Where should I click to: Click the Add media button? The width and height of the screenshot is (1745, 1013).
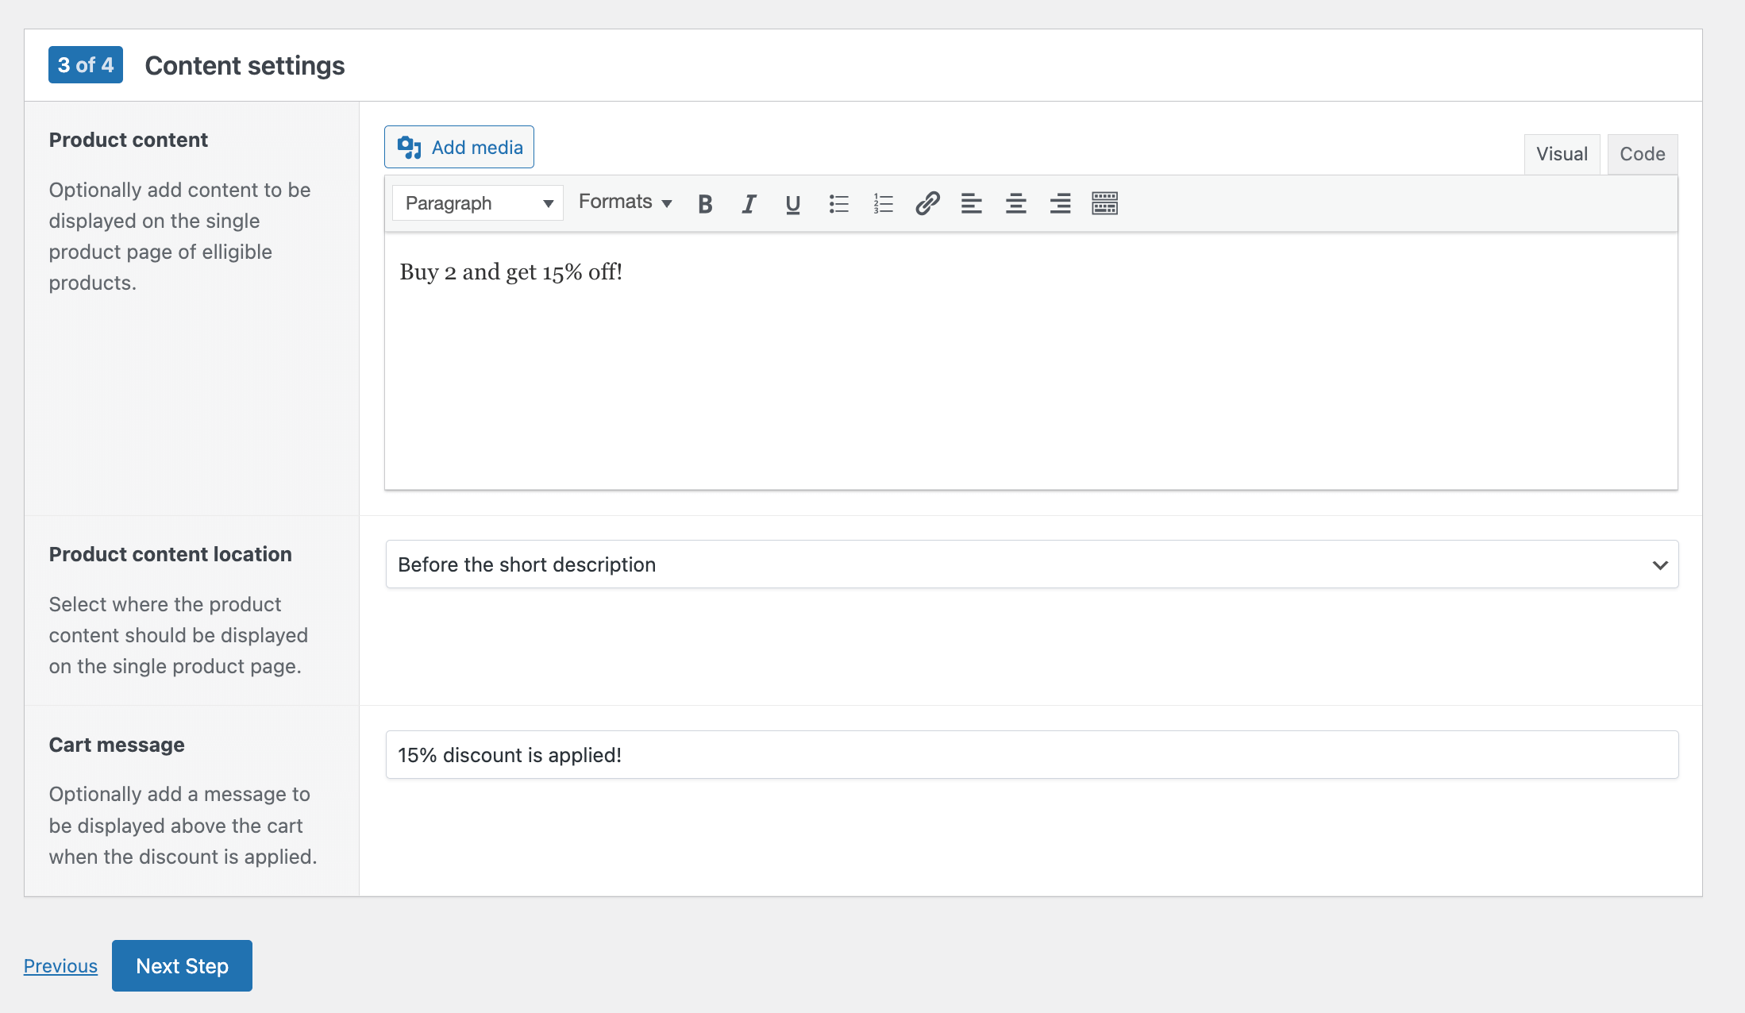pos(459,147)
